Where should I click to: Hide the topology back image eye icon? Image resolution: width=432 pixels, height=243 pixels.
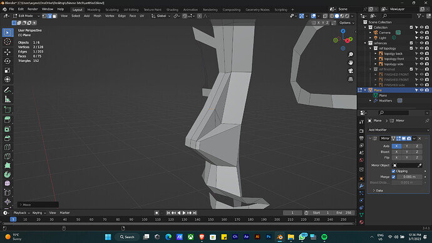point(421,53)
